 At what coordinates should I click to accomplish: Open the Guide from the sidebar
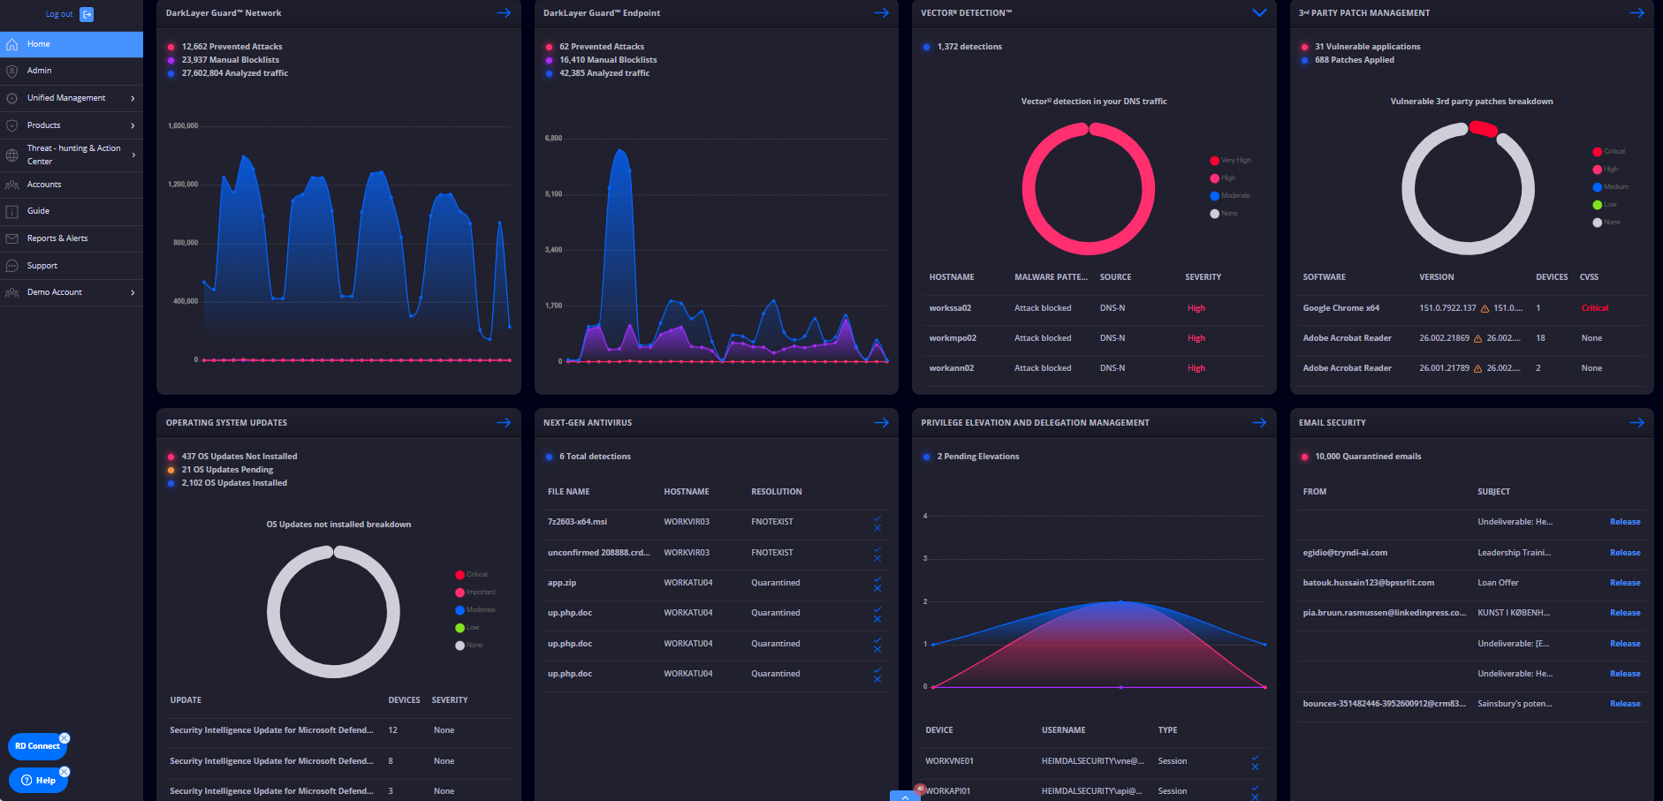(x=72, y=211)
